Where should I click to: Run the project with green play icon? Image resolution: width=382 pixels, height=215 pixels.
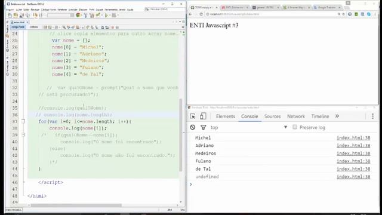click(106, 16)
